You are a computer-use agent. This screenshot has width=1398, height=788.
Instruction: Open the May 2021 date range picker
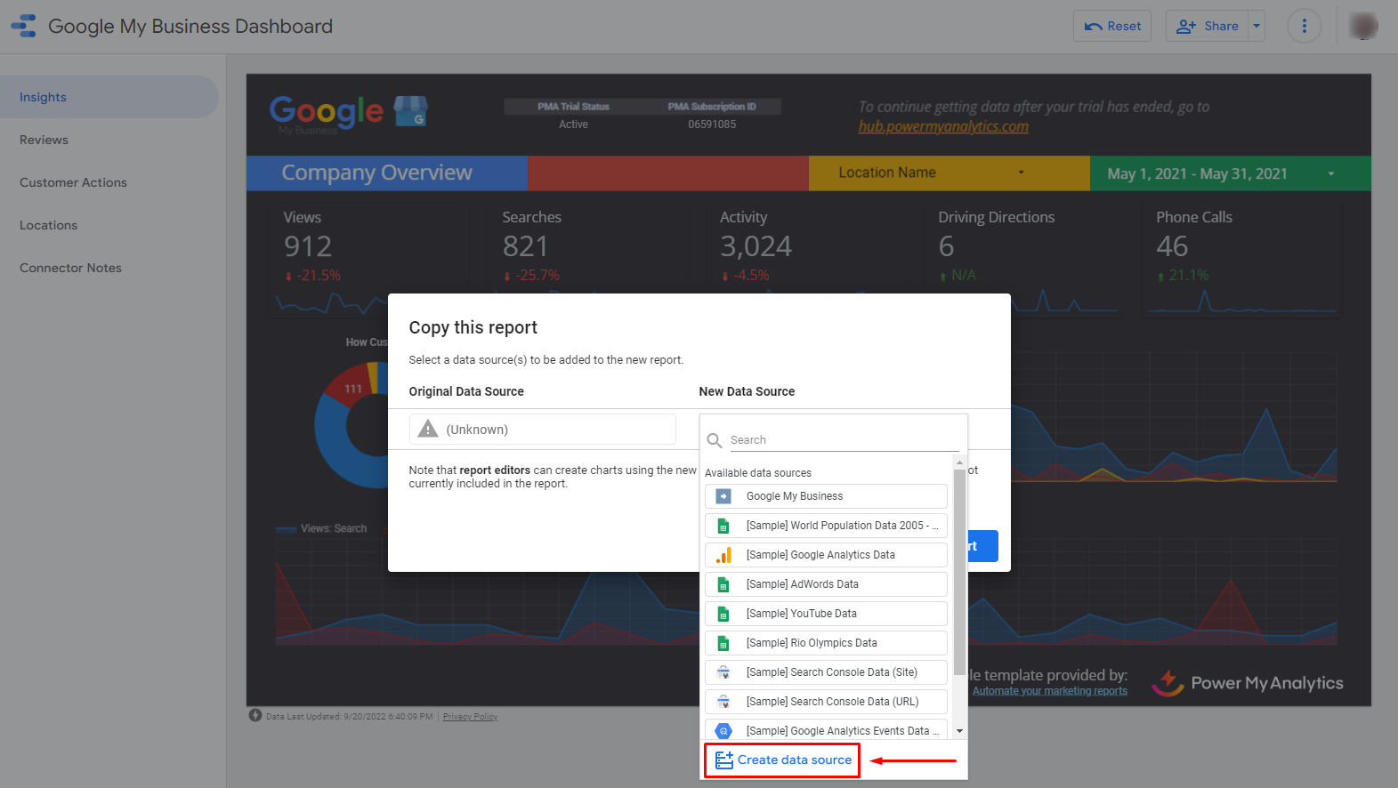(1229, 173)
